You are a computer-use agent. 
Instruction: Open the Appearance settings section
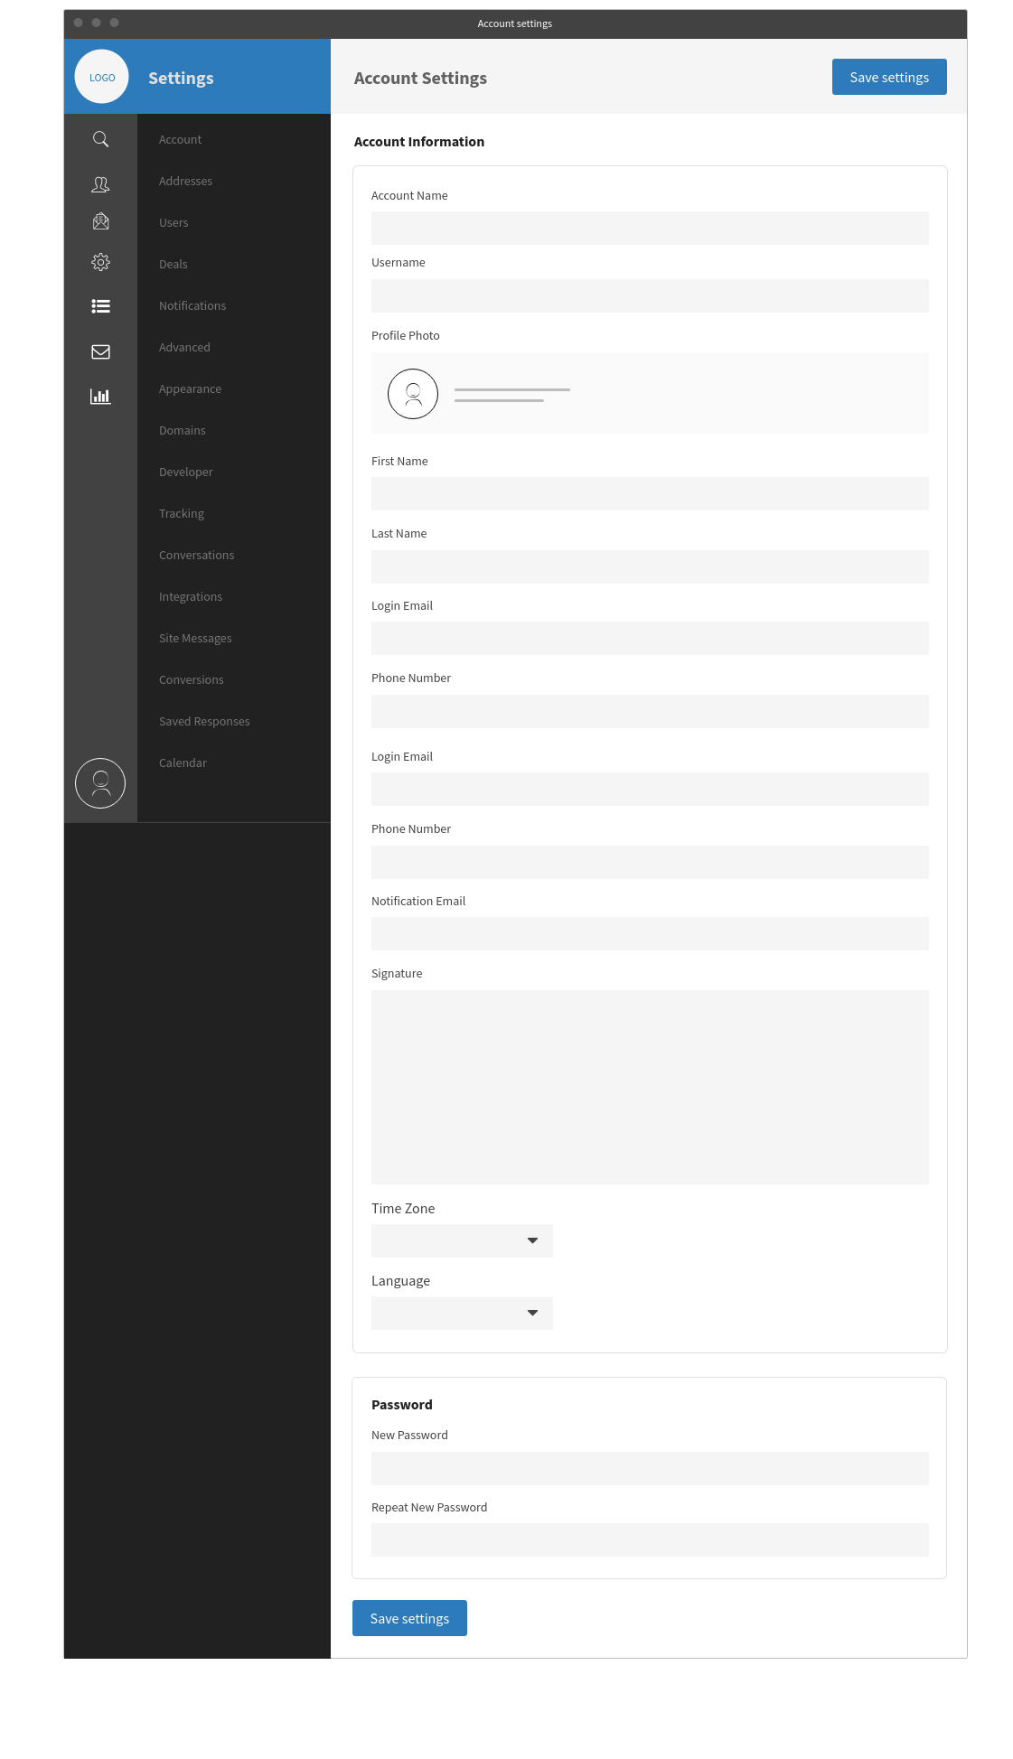click(x=190, y=388)
